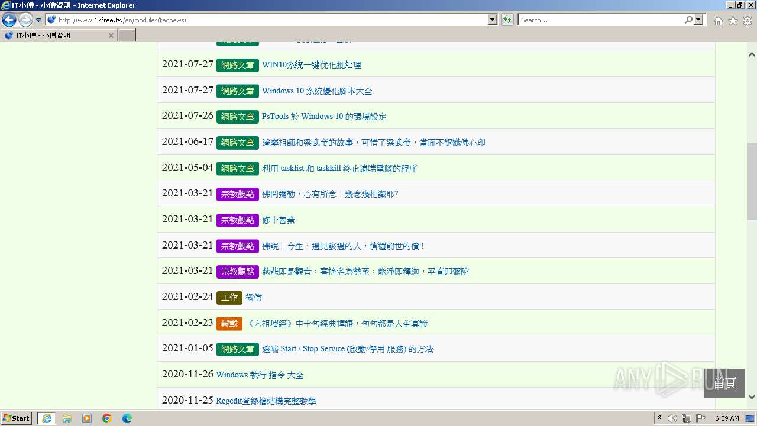757x426 pixels.
Task: Open Favorites star icon
Action: pyautogui.click(x=733, y=21)
